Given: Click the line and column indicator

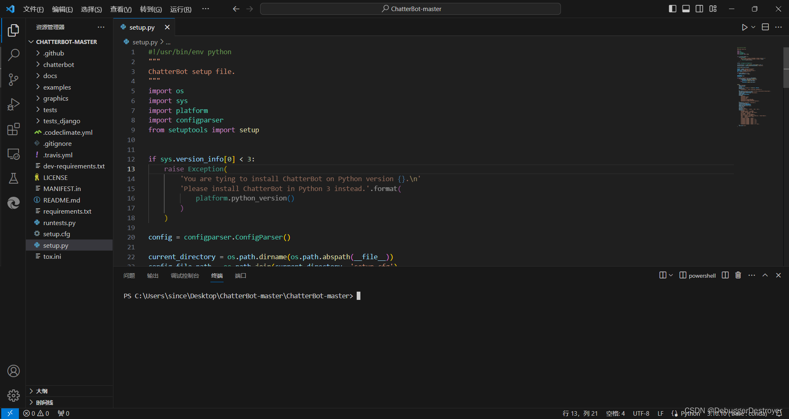Looking at the screenshot, I should 580,413.
